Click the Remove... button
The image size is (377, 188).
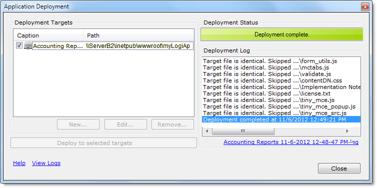coord(172,124)
